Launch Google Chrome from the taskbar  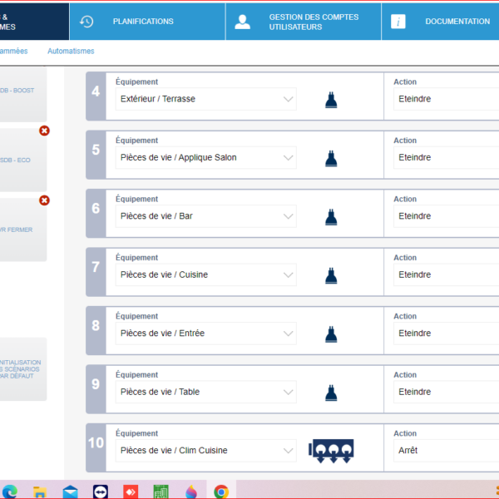(221, 492)
